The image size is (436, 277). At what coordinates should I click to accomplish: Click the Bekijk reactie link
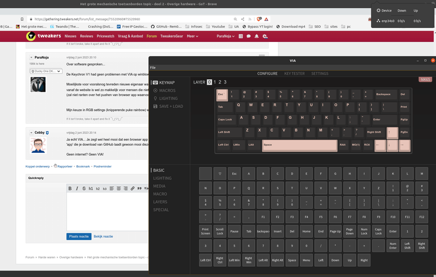click(x=103, y=237)
